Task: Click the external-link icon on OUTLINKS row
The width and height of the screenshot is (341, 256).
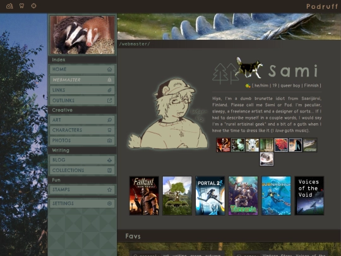Action: pyautogui.click(x=109, y=101)
